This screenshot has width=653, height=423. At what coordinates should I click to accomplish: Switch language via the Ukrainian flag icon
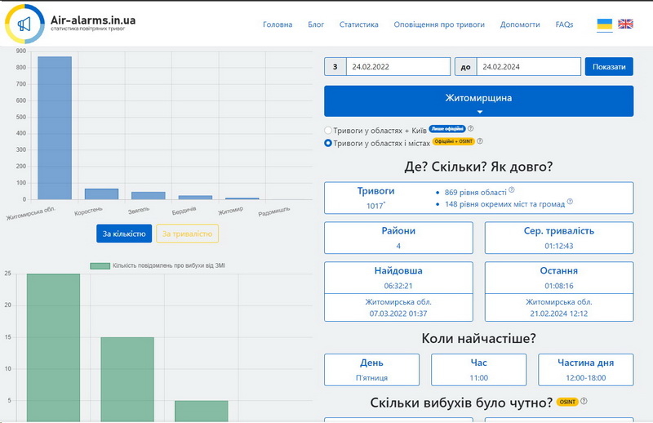(x=604, y=24)
